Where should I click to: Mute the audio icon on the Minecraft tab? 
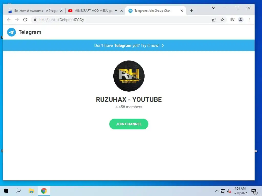pos(116,11)
